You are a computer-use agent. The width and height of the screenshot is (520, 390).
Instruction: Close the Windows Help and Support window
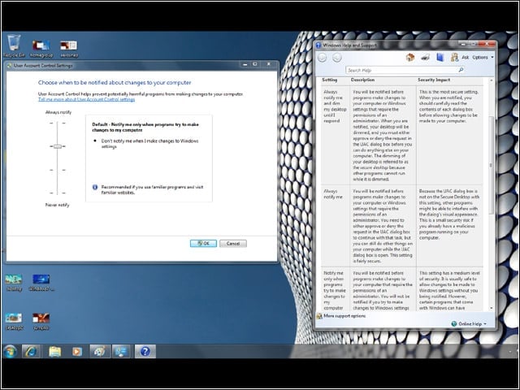pyautogui.click(x=487, y=44)
